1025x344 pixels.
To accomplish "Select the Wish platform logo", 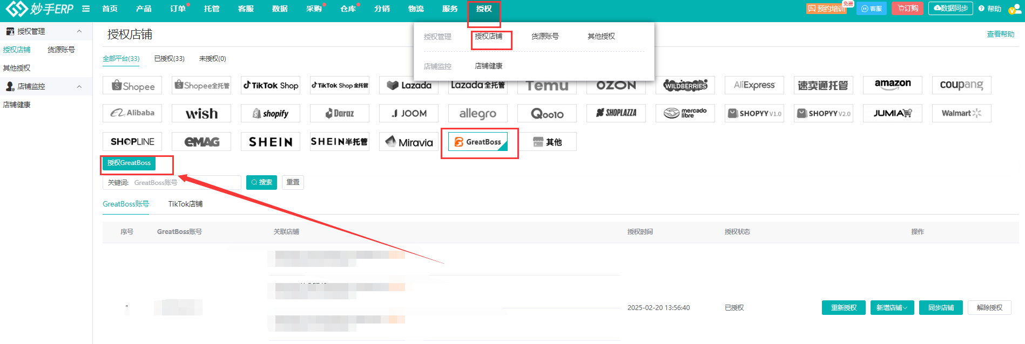I will (x=201, y=113).
